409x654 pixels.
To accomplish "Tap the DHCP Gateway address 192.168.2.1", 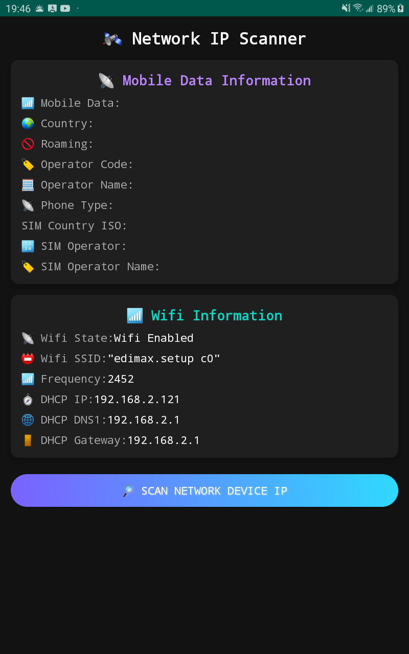I will pyautogui.click(x=164, y=440).
